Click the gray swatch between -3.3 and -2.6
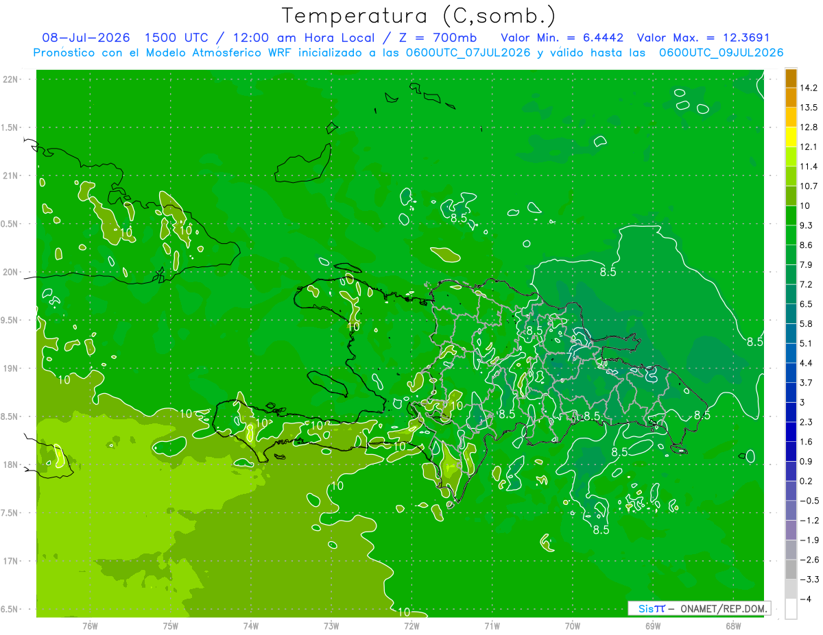This screenshot has height=635, width=823. click(x=791, y=569)
